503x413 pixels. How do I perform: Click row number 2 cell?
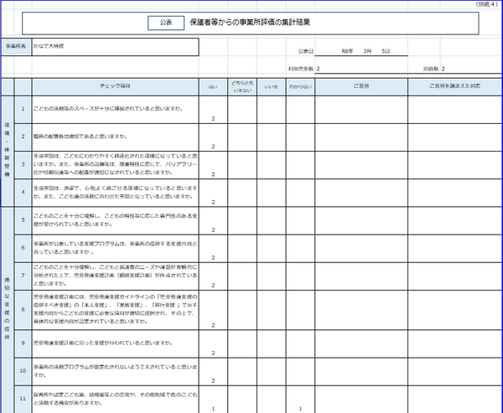coord(23,137)
